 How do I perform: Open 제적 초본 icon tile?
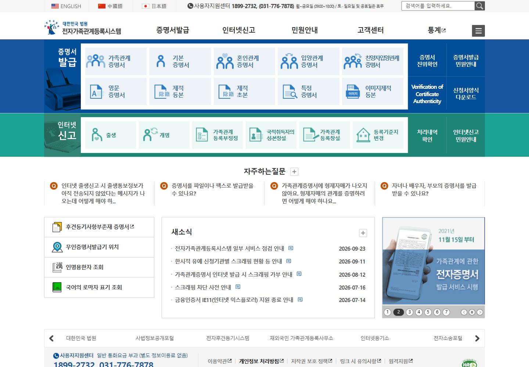(x=244, y=91)
